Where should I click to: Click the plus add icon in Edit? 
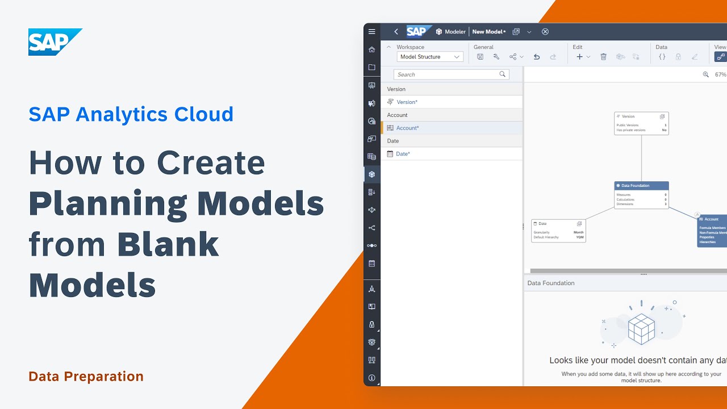point(579,57)
